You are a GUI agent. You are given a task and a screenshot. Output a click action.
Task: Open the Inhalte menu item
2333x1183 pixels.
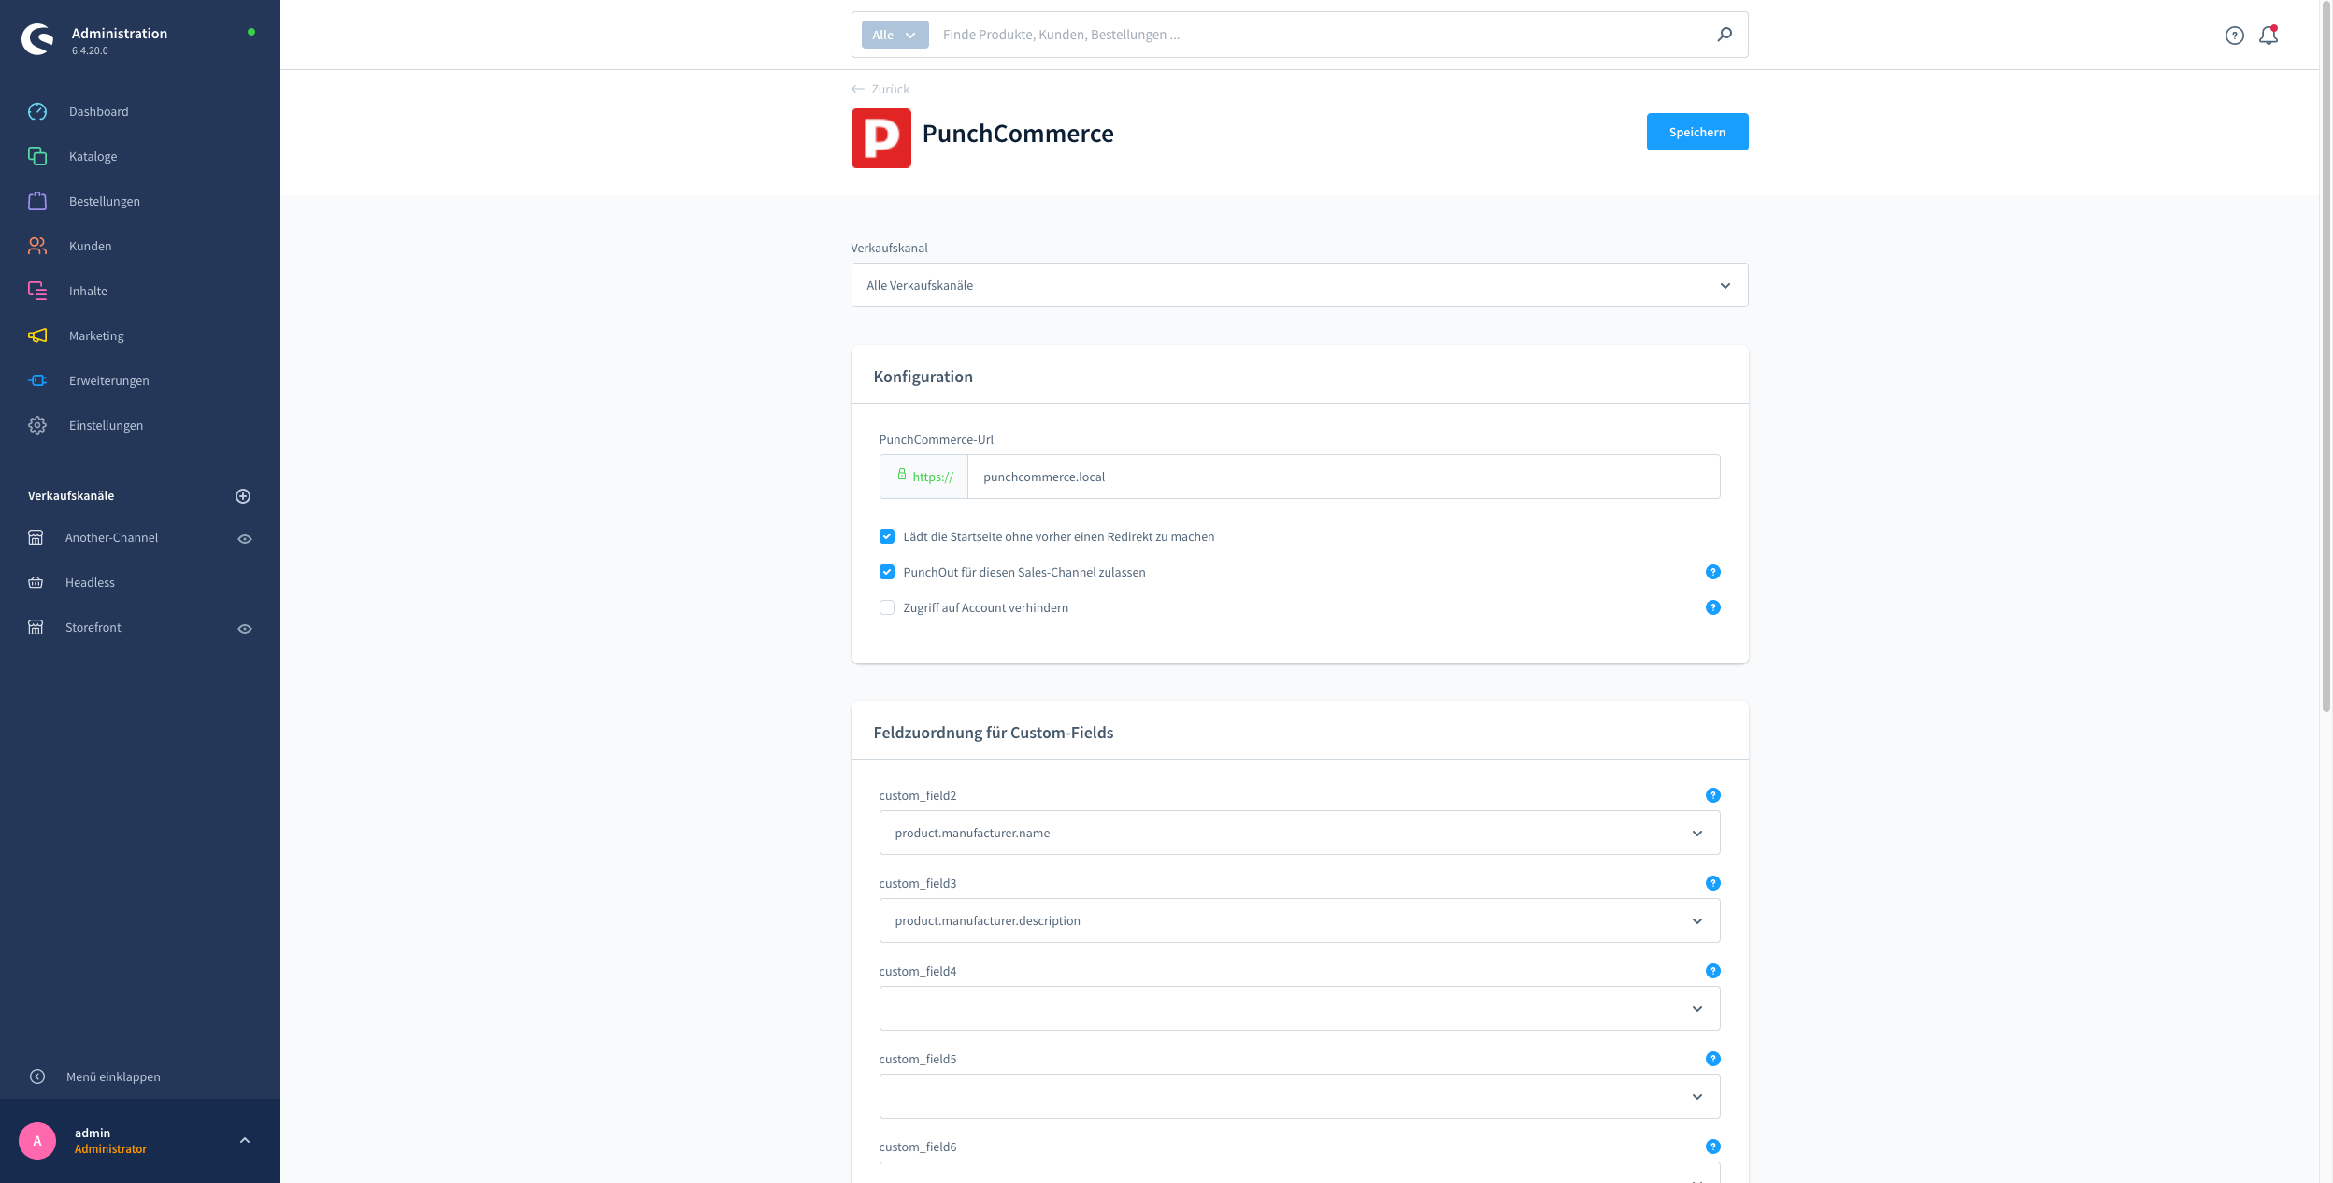tap(88, 290)
